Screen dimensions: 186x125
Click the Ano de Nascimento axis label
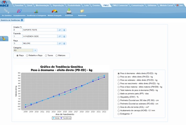(65, 114)
